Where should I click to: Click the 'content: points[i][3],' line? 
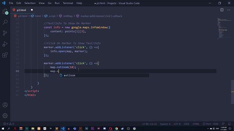(x=68, y=31)
